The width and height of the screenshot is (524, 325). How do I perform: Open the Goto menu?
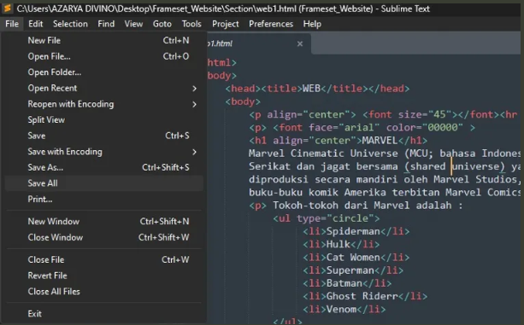pyautogui.click(x=162, y=24)
